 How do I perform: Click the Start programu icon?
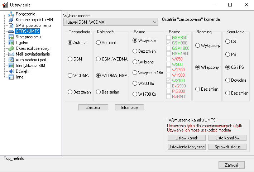11,37
